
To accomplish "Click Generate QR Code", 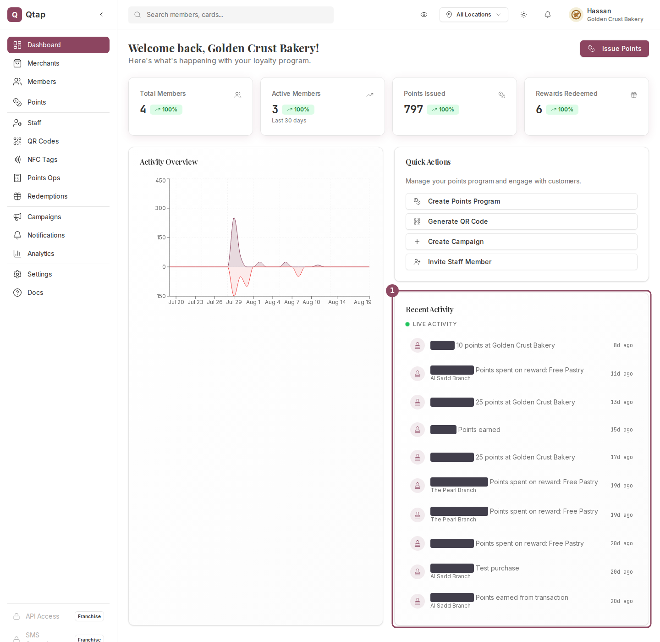I will (x=522, y=221).
